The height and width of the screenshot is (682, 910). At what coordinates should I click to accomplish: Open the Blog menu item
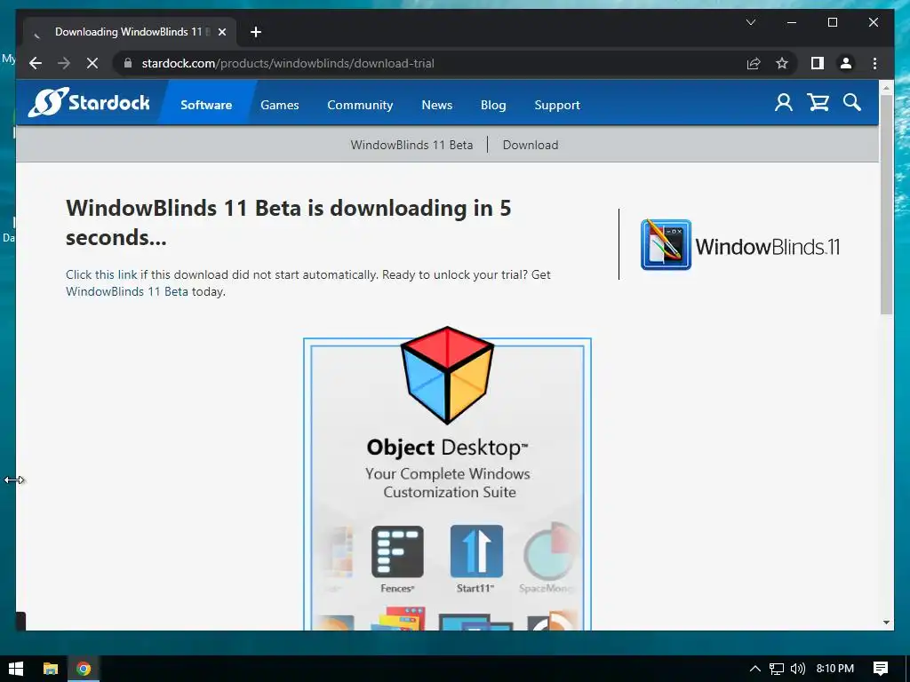click(493, 105)
